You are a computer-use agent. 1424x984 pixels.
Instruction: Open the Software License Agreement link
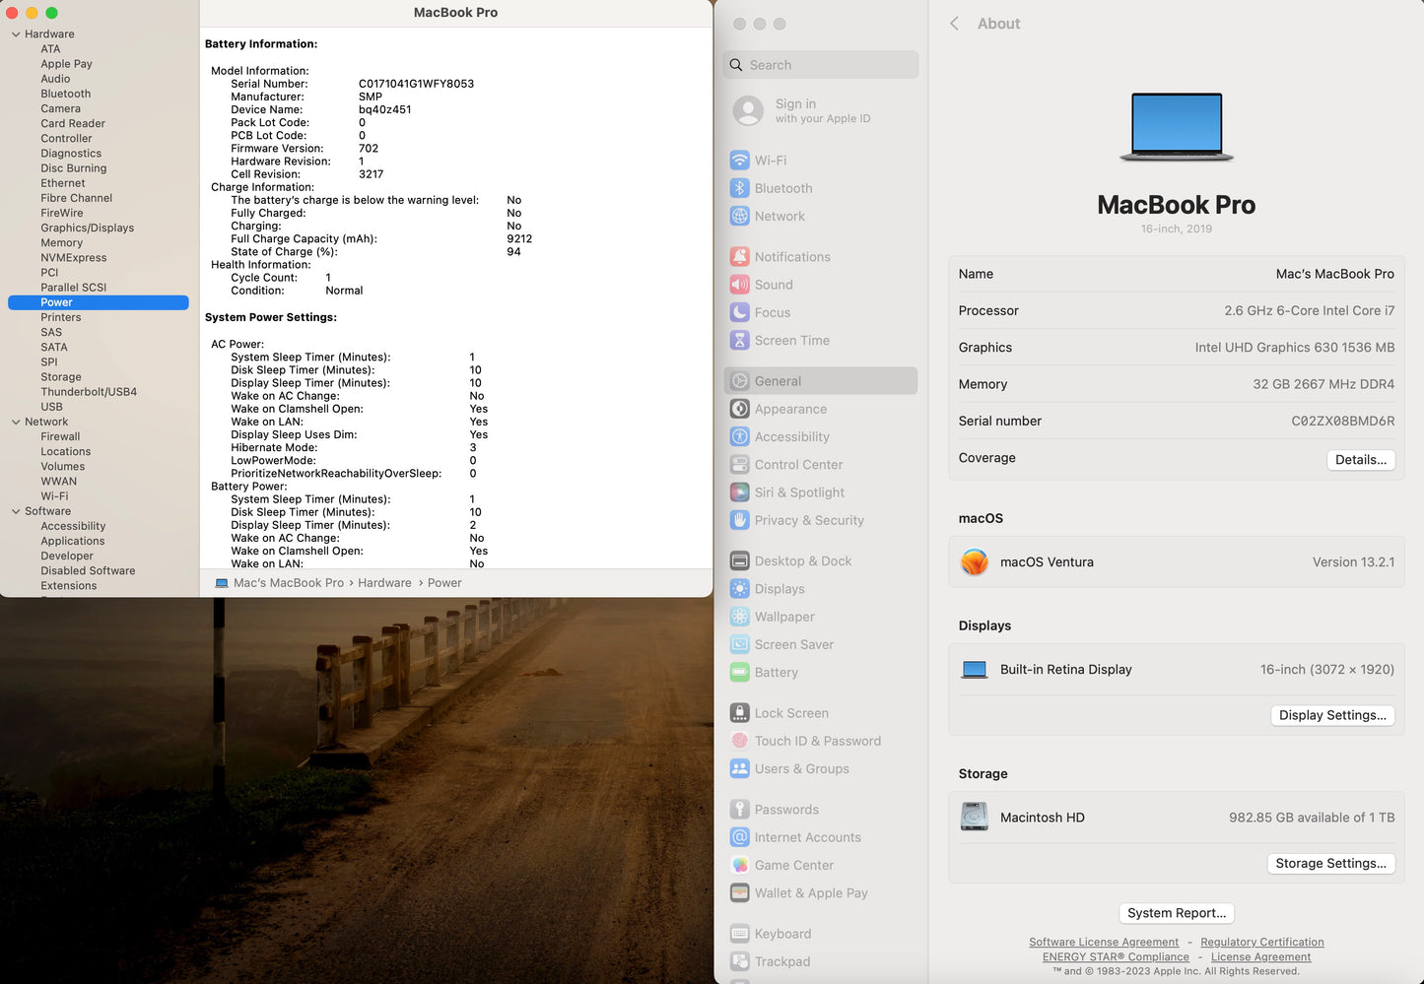pos(1104,942)
